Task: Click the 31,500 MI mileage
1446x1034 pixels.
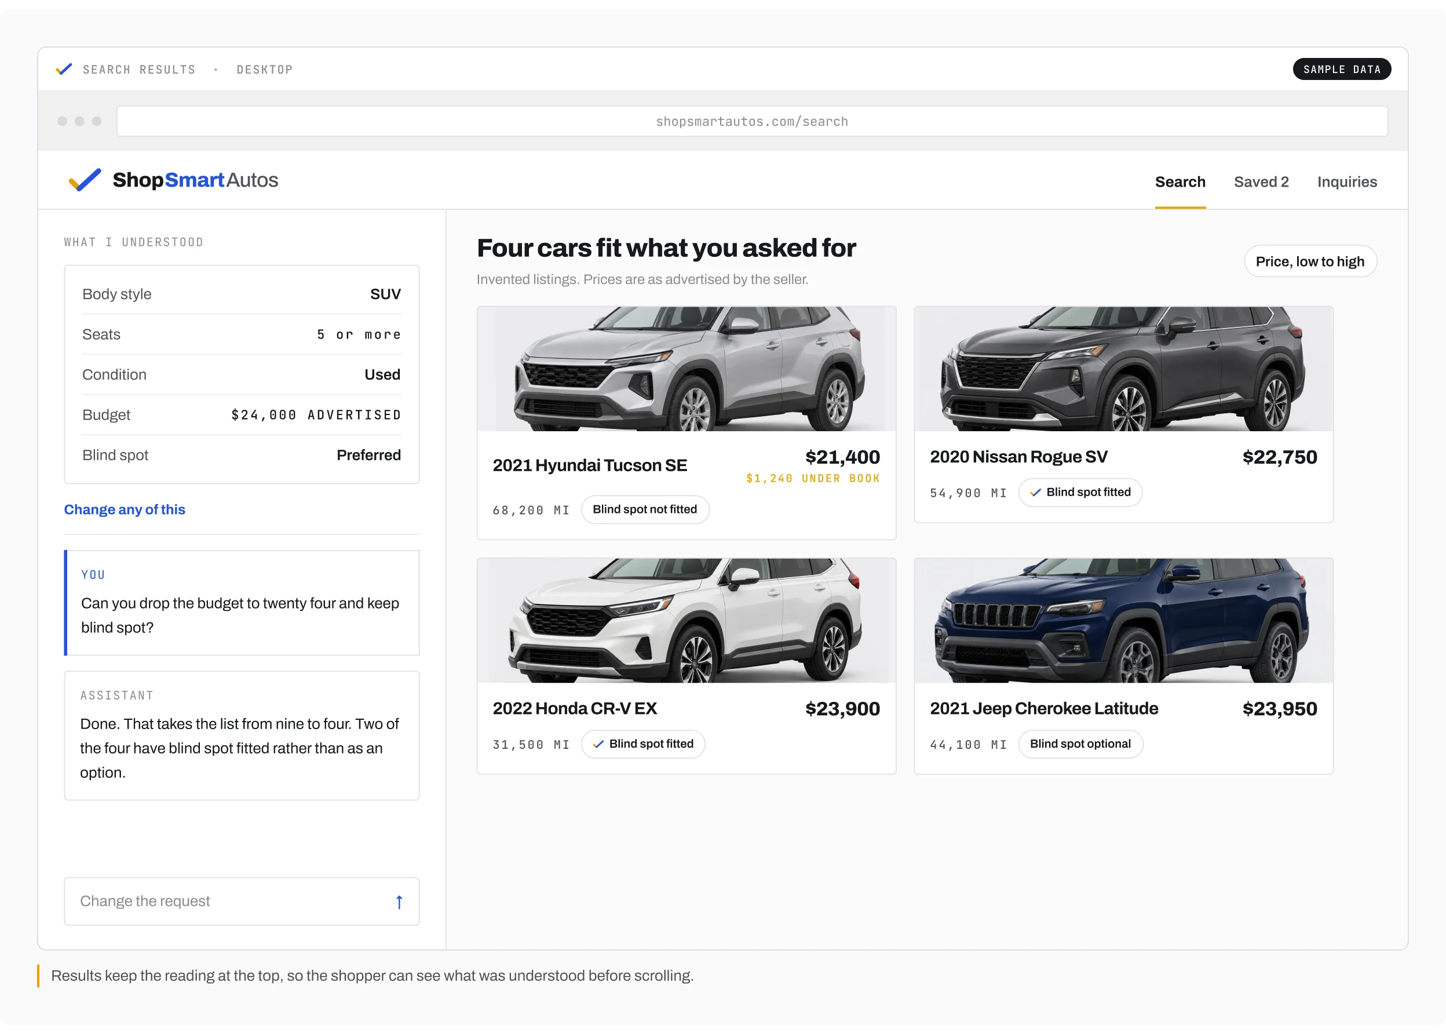Action: click(x=531, y=744)
